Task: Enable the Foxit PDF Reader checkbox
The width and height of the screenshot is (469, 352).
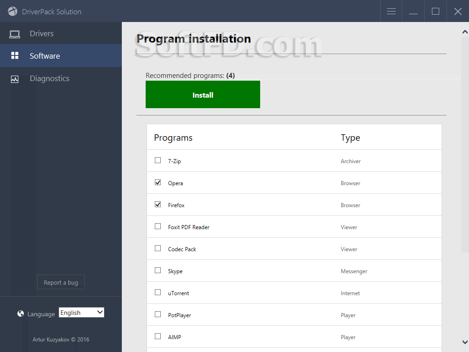Action: coord(158,226)
